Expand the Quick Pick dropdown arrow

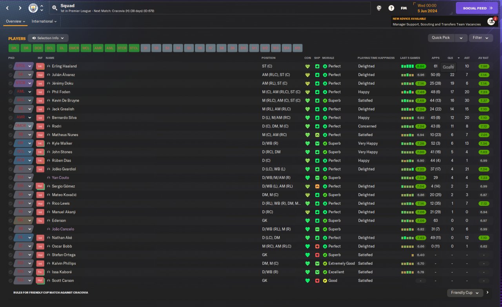[x=461, y=38]
